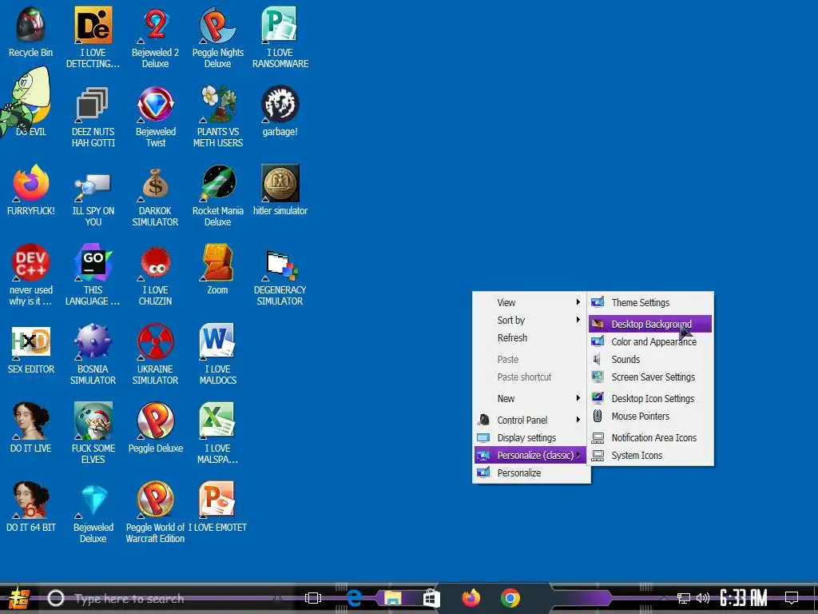818x614 pixels.
Task: Select the bronze coin simulator icon
Action: [x=280, y=183]
